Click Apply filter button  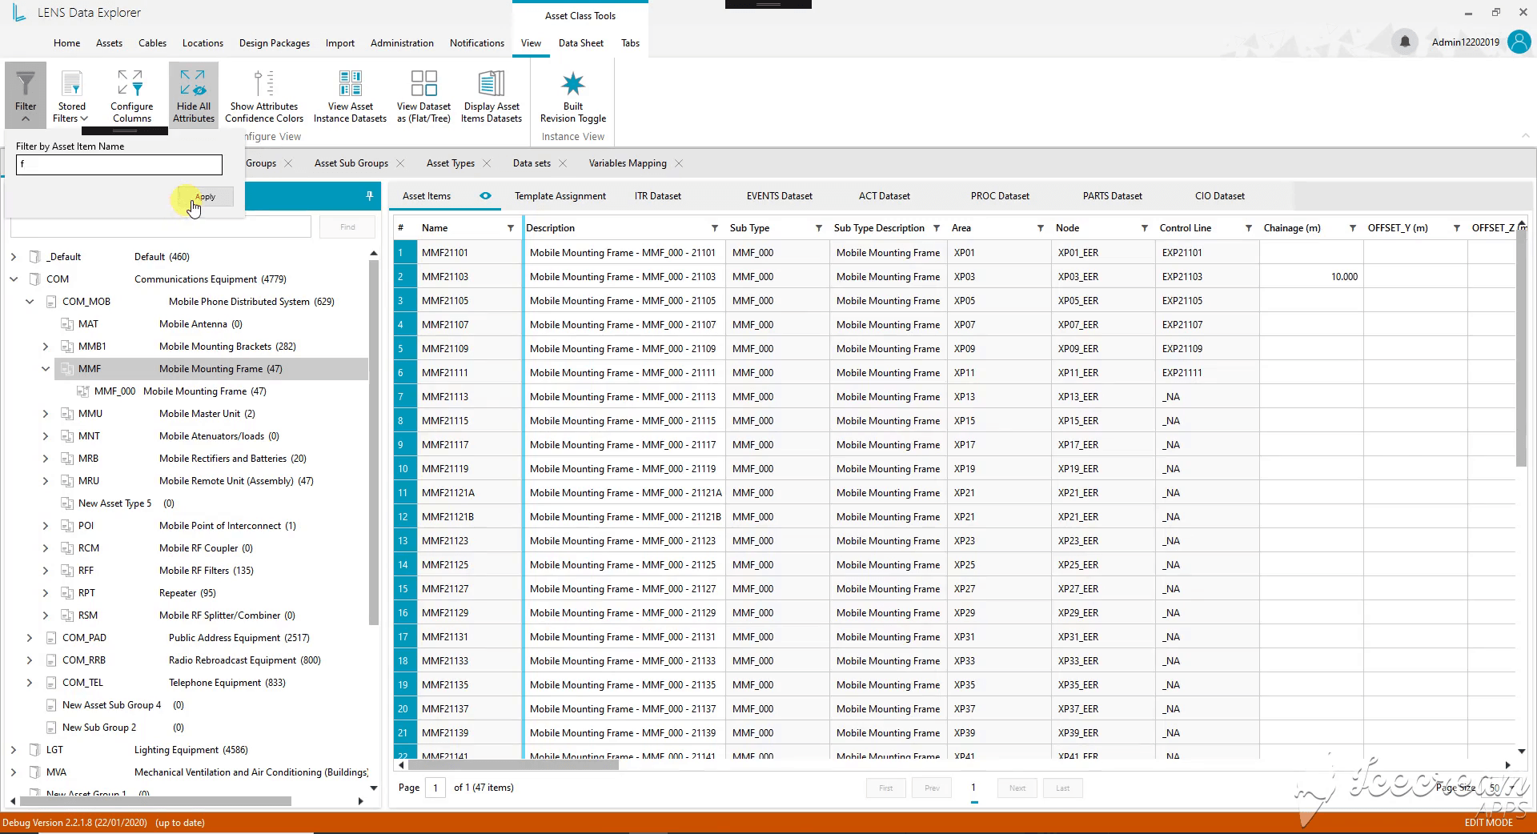click(x=205, y=197)
